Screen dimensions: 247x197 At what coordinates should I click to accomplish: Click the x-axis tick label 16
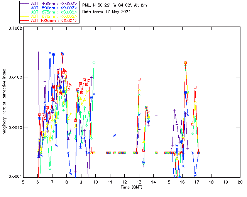click(x=183, y=182)
